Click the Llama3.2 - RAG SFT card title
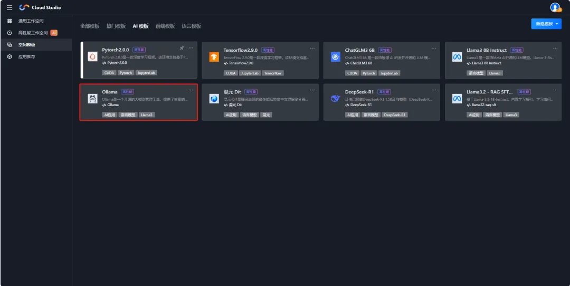 pyautogui.click(x=490, y=92)
